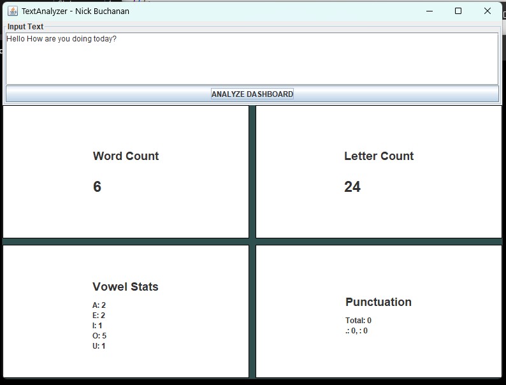
Task: Close the TextAnalyzer window
Action: click(488, 11)
